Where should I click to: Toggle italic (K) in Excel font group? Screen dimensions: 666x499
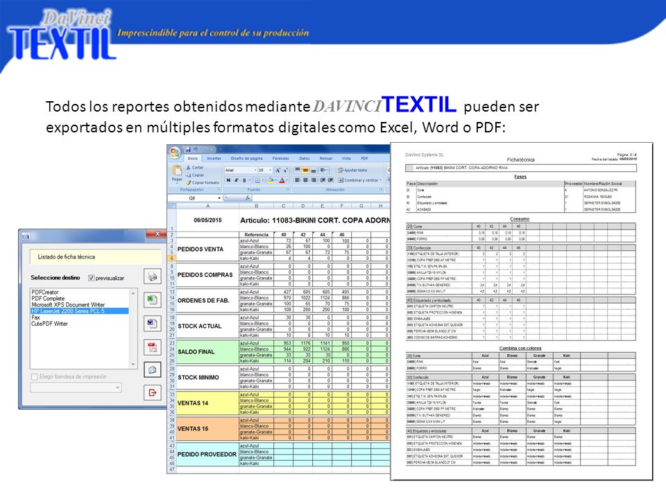coord(237,180)
